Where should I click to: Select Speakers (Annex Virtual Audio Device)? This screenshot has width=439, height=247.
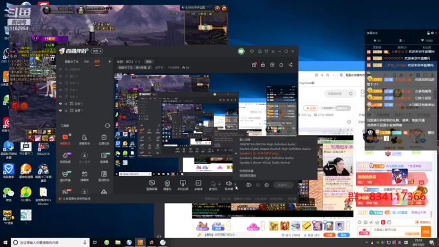(264, 162)
